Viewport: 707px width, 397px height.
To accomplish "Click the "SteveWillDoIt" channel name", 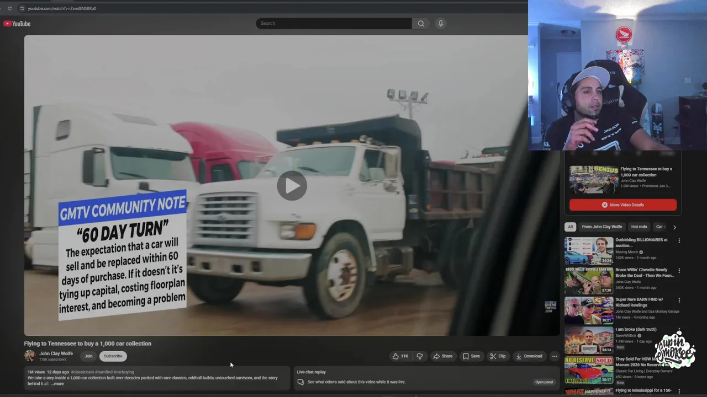I will pyautogui.click(x=626, y=335).
